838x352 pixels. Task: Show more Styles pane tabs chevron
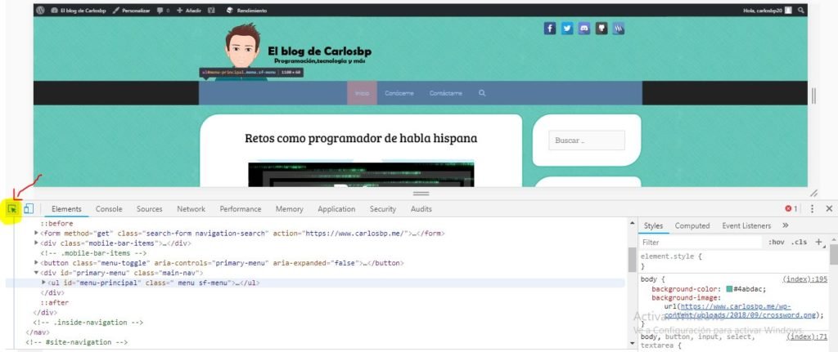(x=785, y=225)
